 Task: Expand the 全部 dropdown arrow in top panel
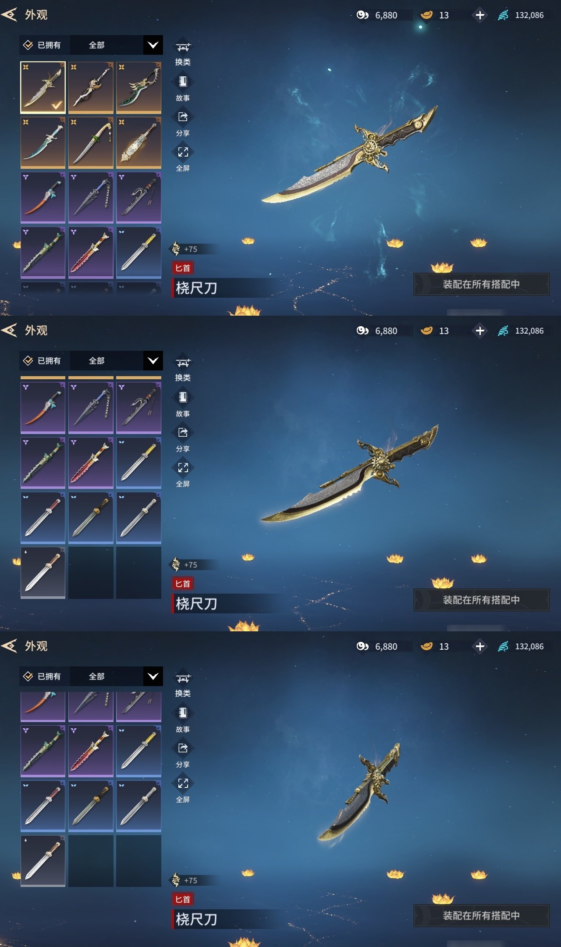pos(153,45)
